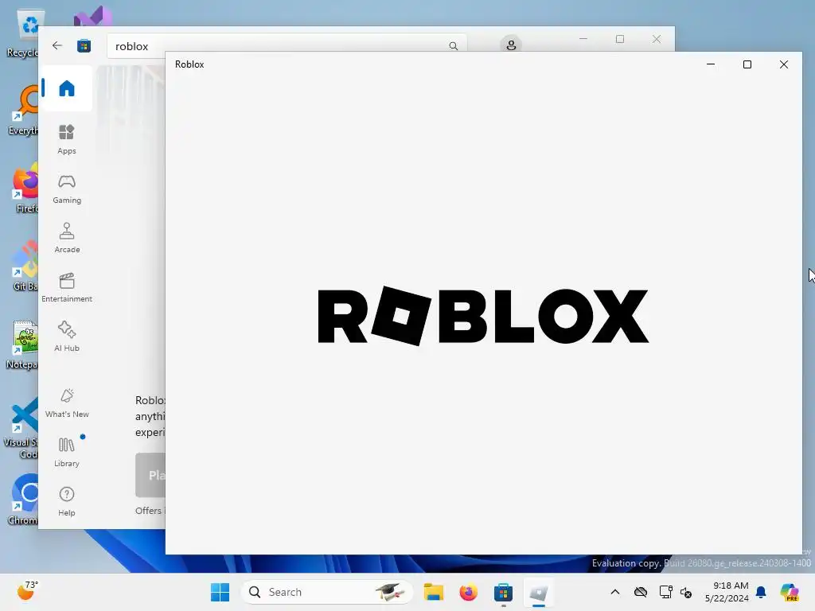Screen dimensions: 815x611
Task: Click the cloud sync tray icon
Action: point(641,592)
